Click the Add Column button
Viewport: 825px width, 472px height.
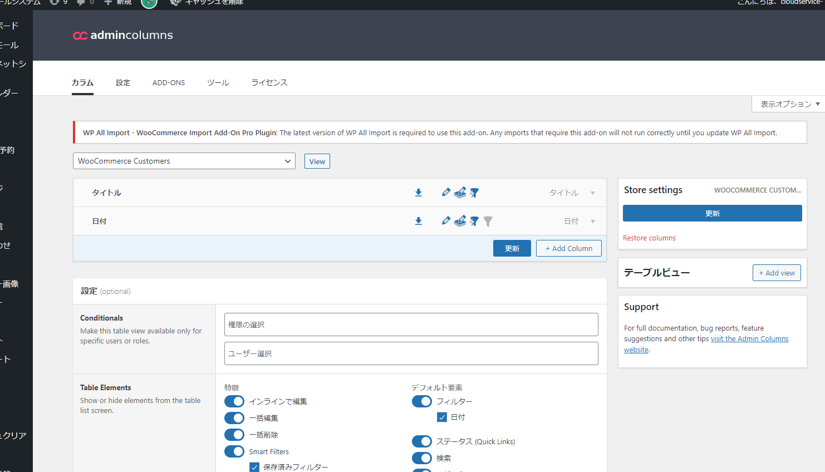coord(569,248)
